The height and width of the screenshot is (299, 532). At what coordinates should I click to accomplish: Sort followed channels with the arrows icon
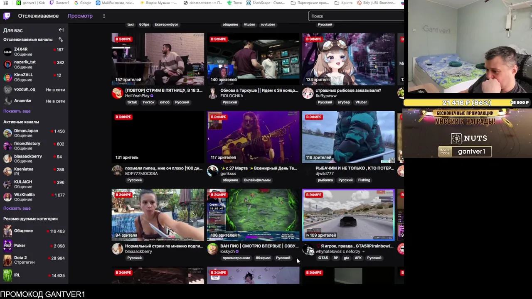pyautogui.click(x=61, y=39)
